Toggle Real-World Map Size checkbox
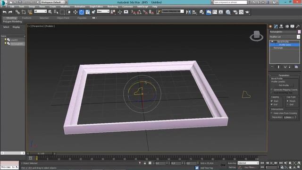Image resolution: width=302 pixels, height=170 pixels. point(272,93)
